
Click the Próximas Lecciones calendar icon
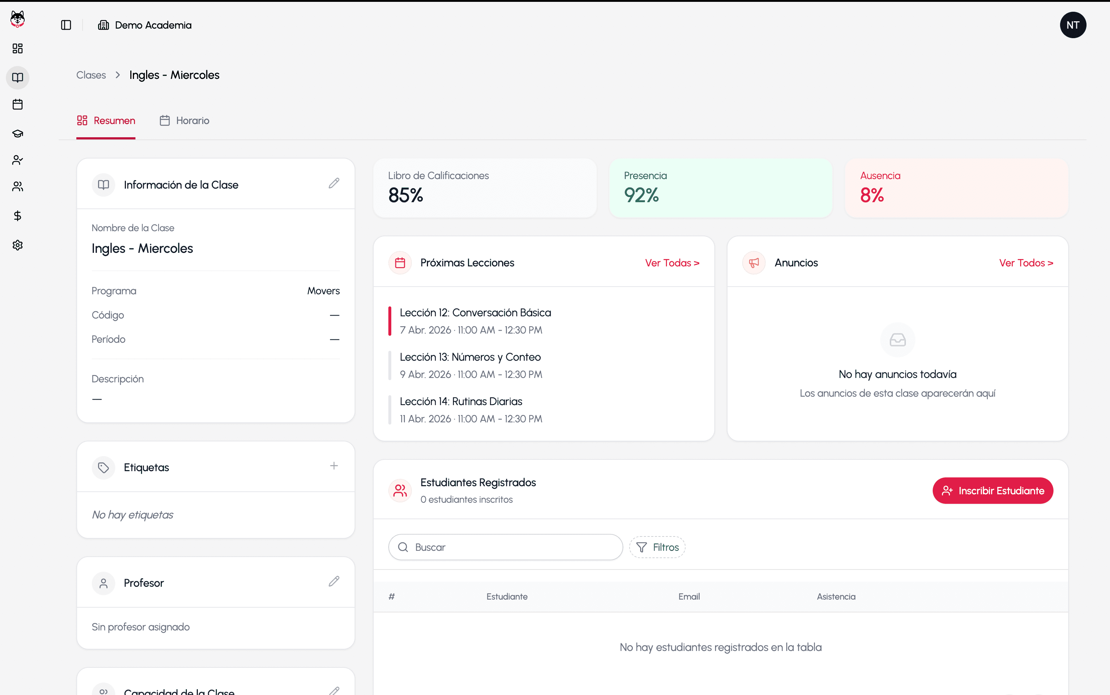pyautogui.click(x=400, y=262)
